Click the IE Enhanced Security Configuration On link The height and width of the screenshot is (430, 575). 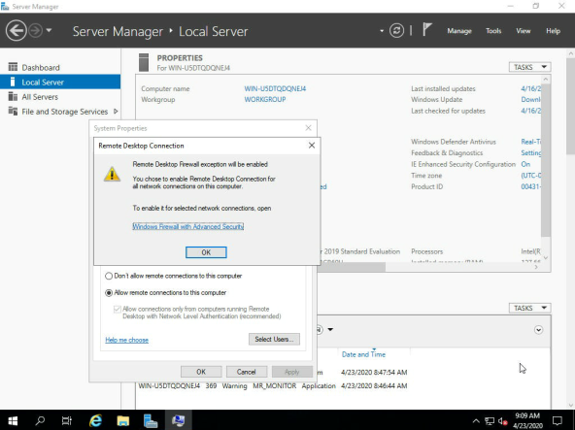tap(525, 164)
